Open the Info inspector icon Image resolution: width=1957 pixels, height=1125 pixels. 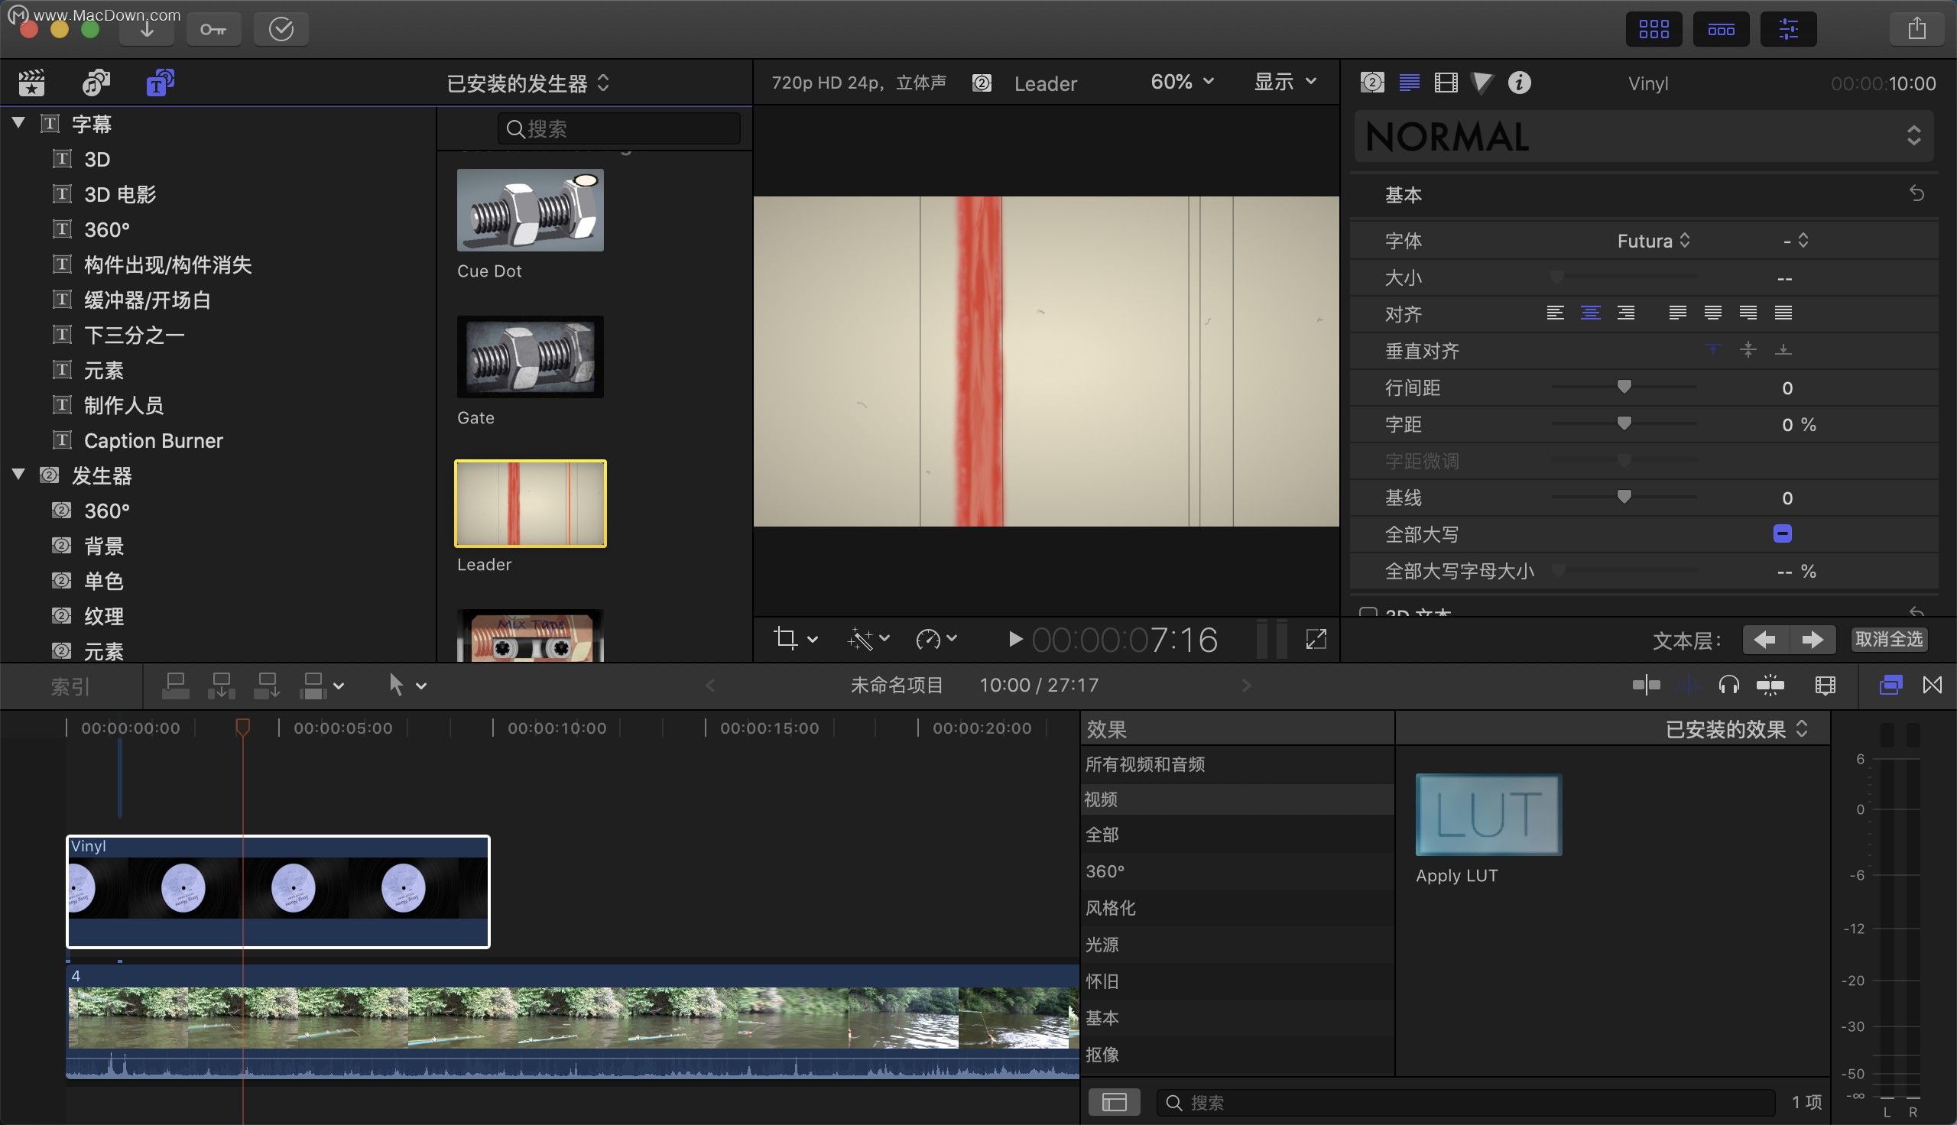pyautogui.click(x=1519, y=83)
